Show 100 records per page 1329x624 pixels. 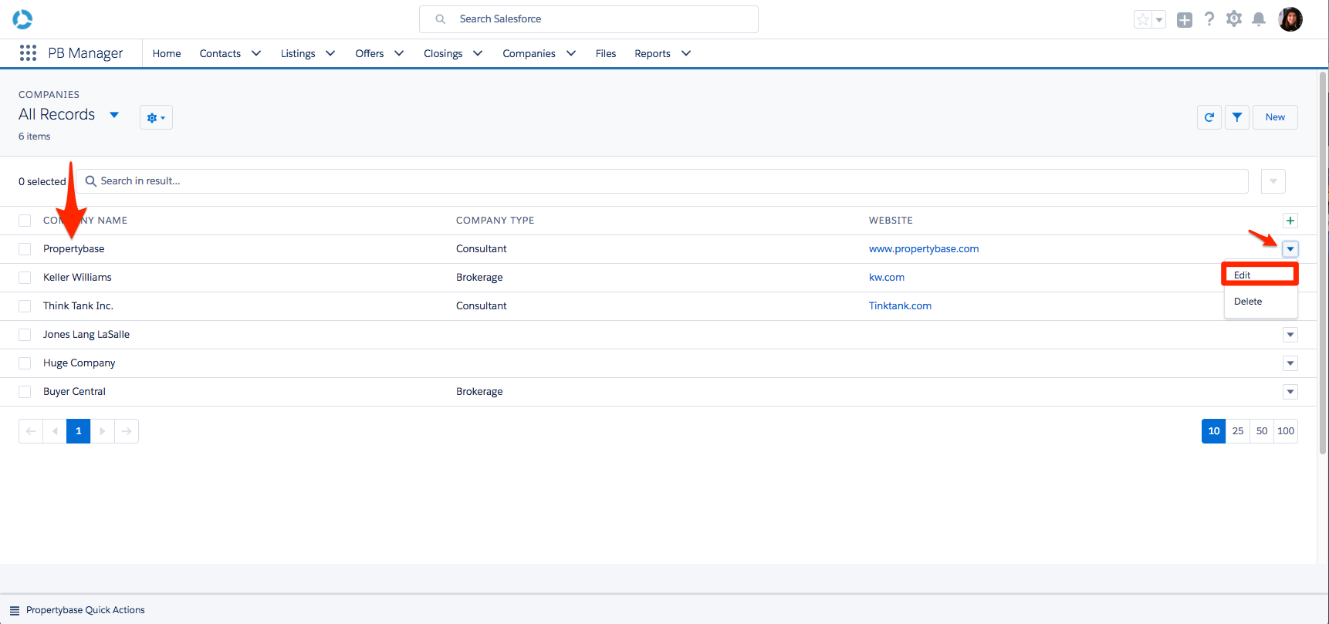coord(1286,431)
